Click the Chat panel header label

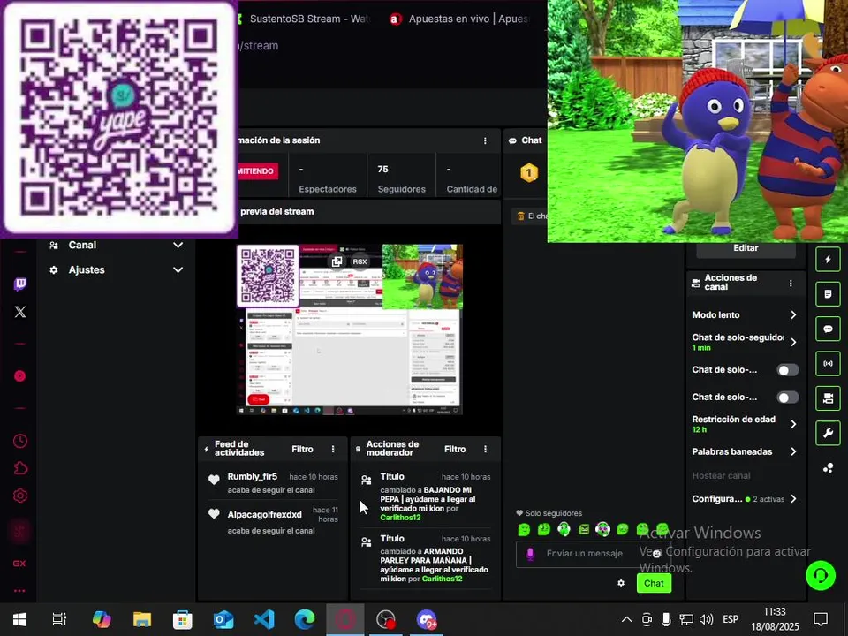532,140
